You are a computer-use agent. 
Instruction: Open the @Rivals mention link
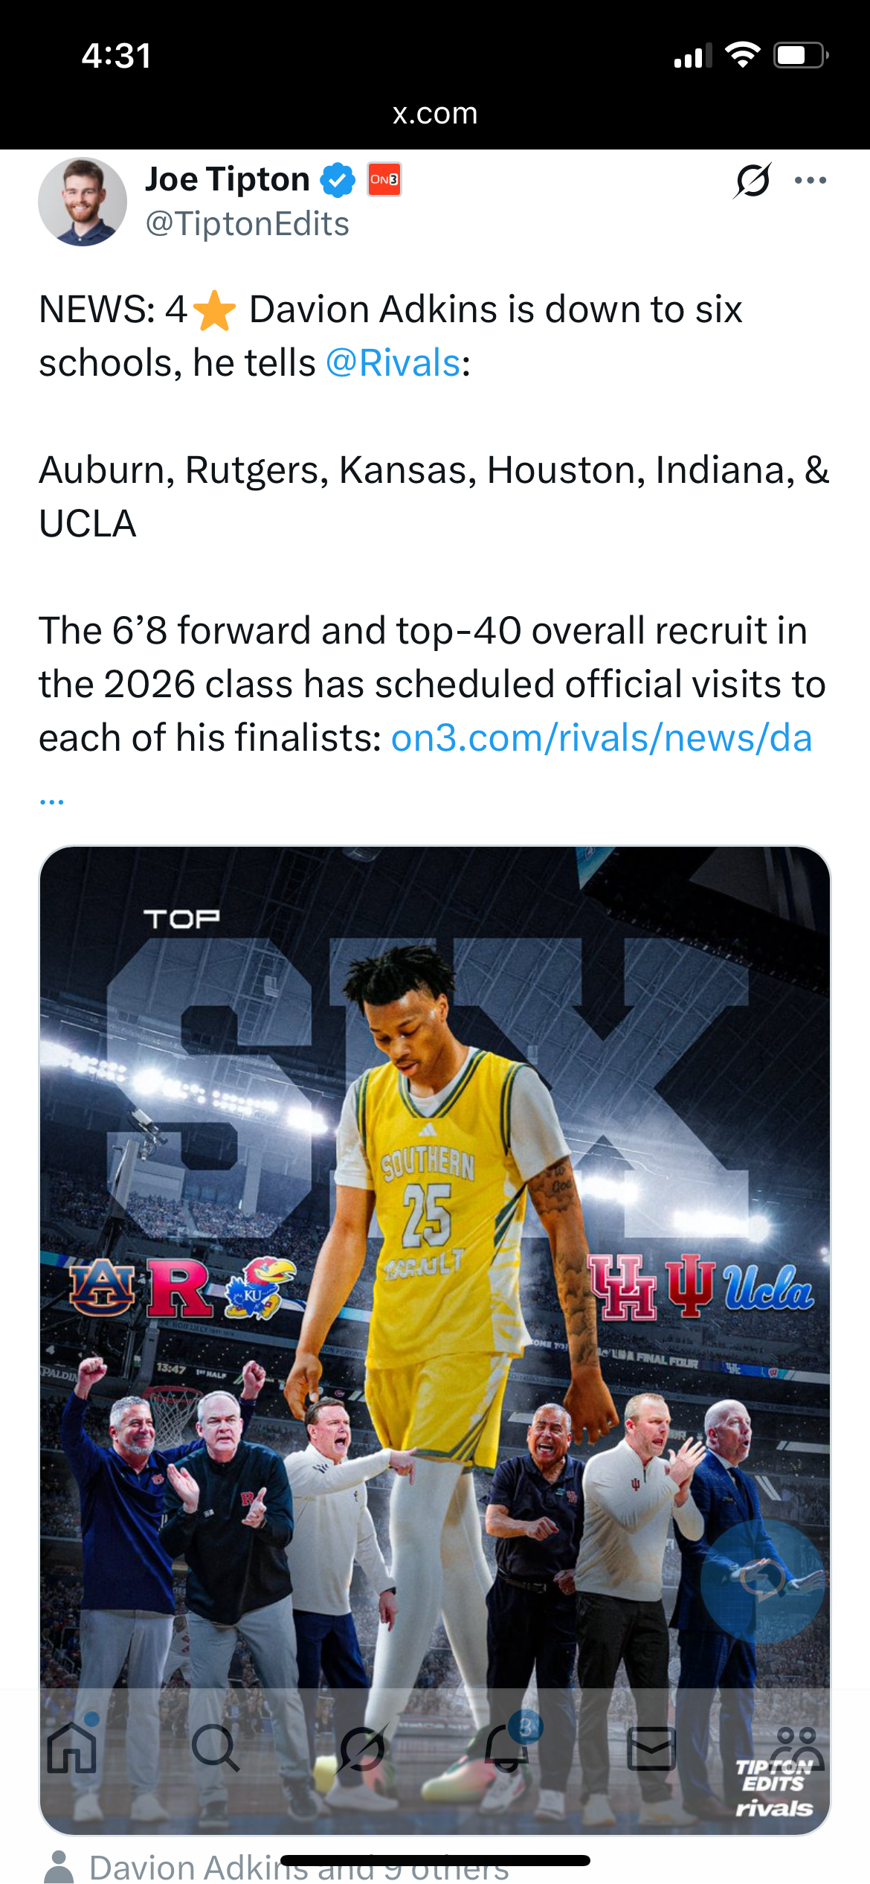click(393, 363)
